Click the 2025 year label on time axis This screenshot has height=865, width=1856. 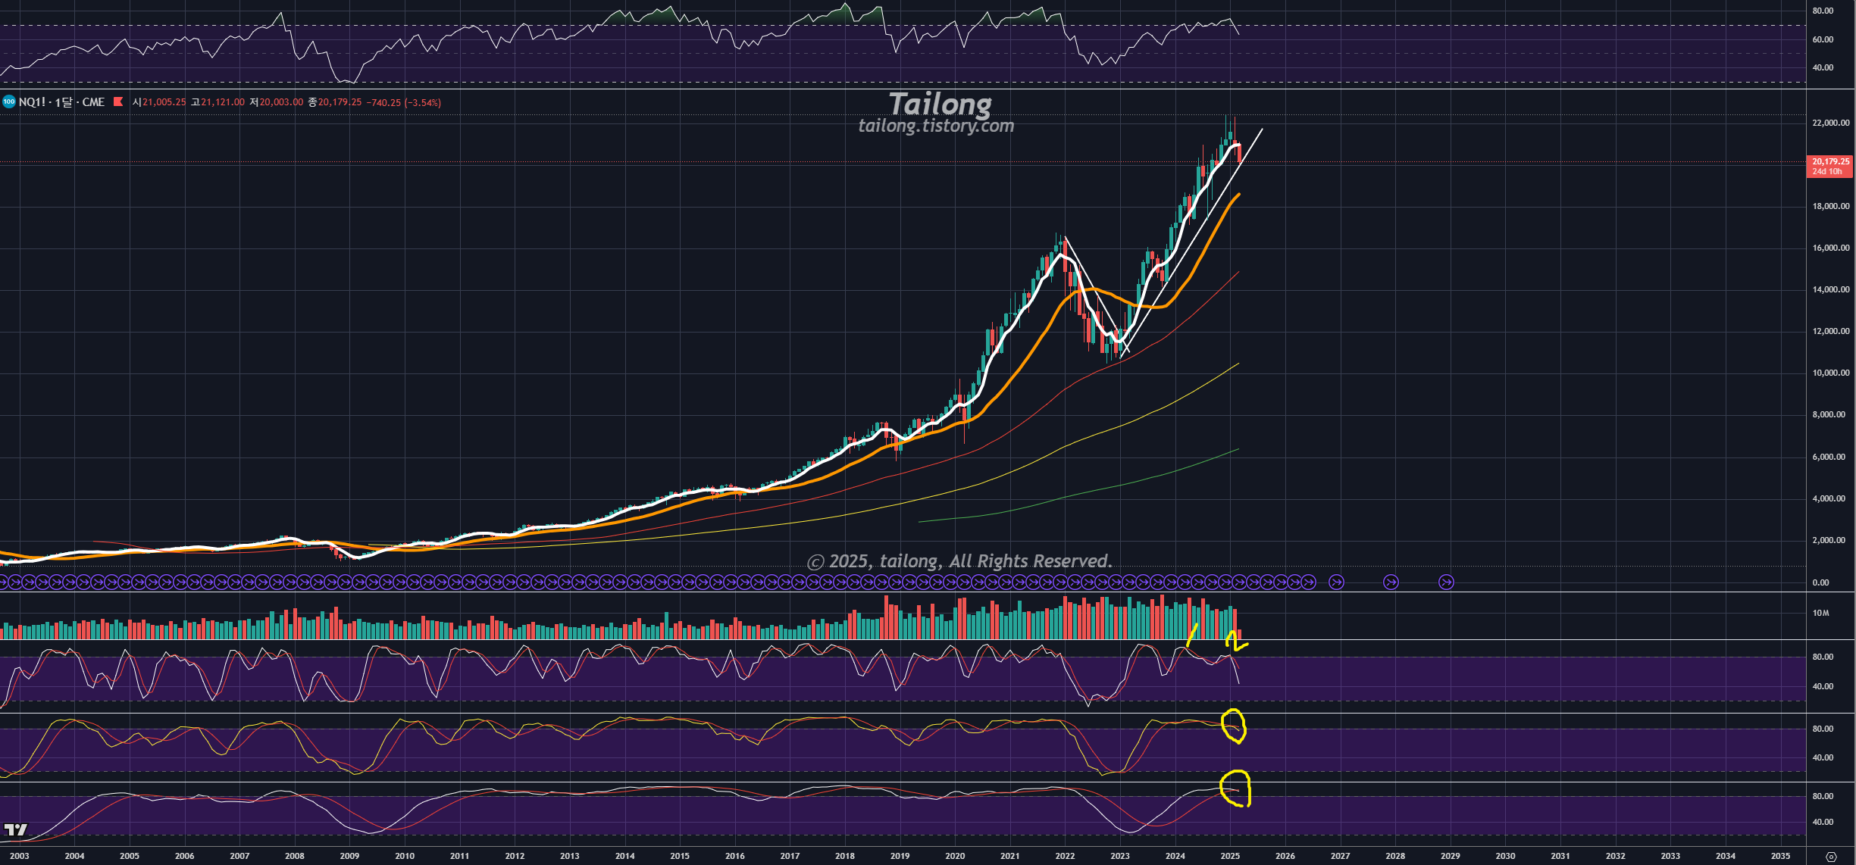[x=1230, y=856]
